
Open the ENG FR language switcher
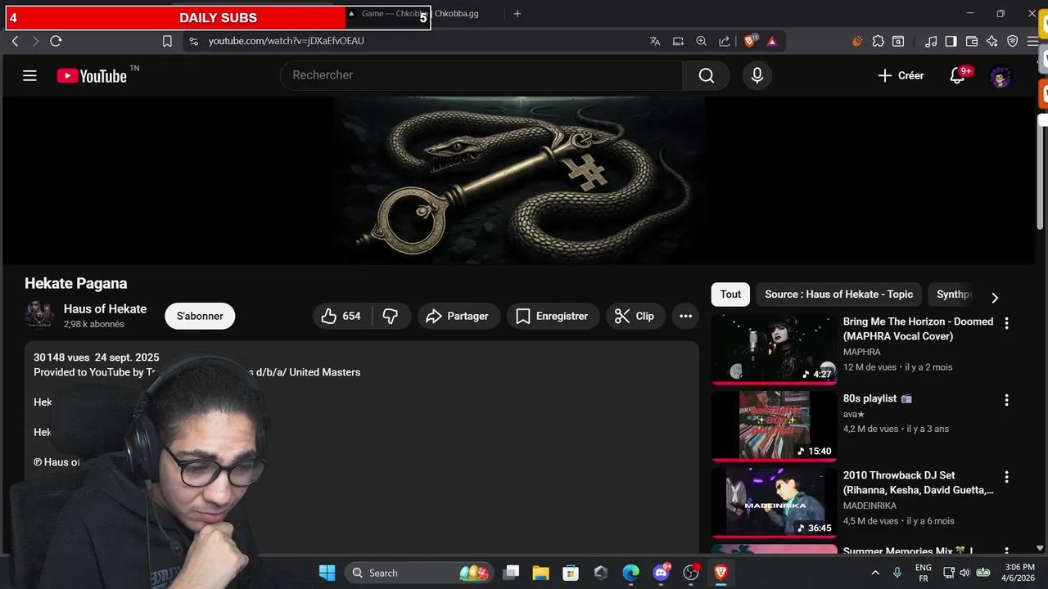(923, 573)
